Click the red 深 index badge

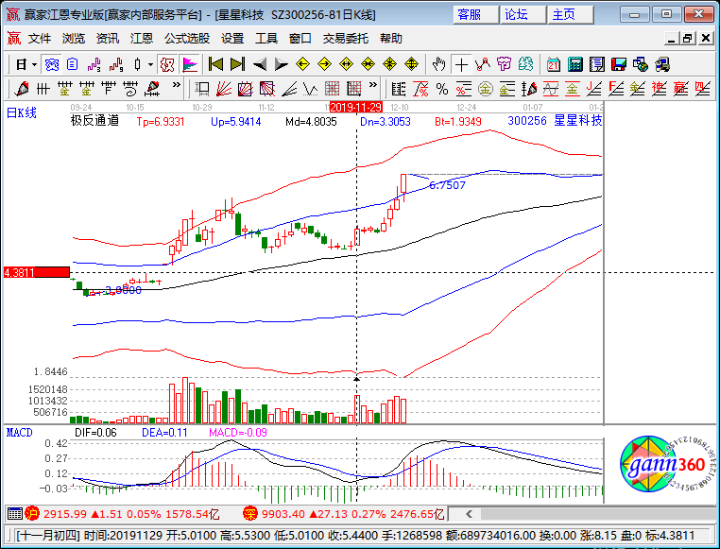(x=250, y=514)
